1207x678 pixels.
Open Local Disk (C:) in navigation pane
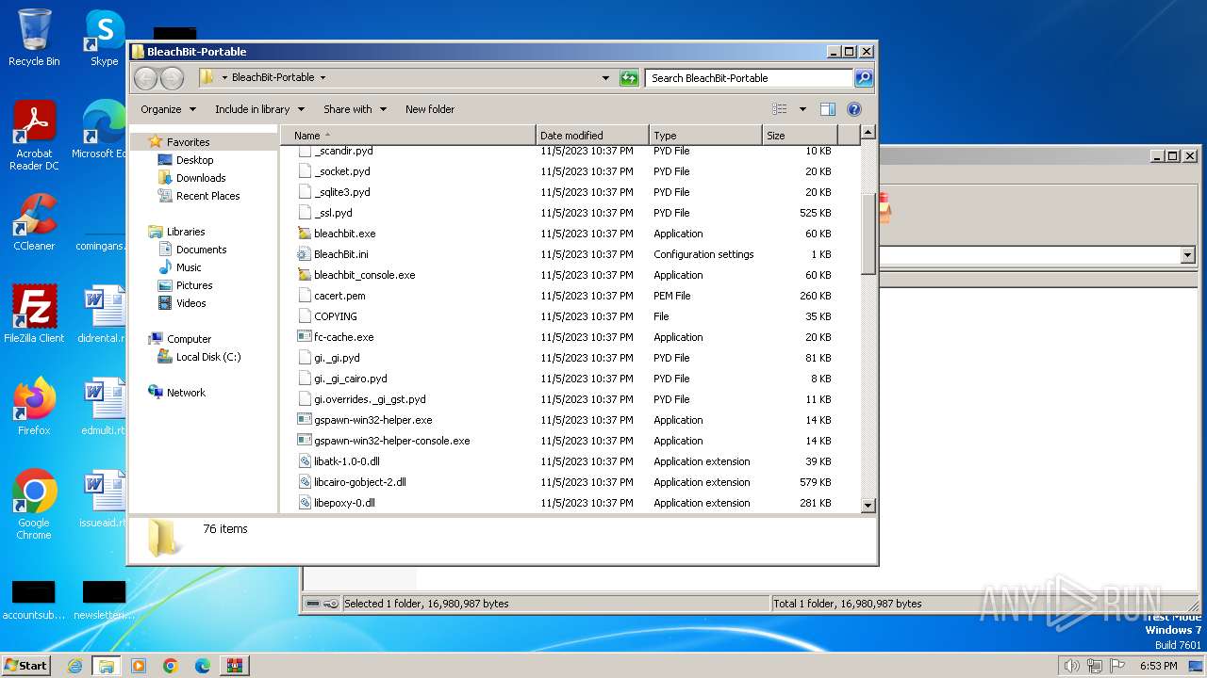click(207, 357)
